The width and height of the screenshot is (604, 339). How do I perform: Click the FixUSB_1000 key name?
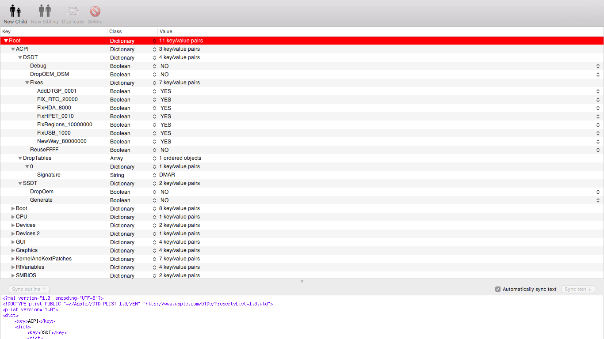pos(54,133)
